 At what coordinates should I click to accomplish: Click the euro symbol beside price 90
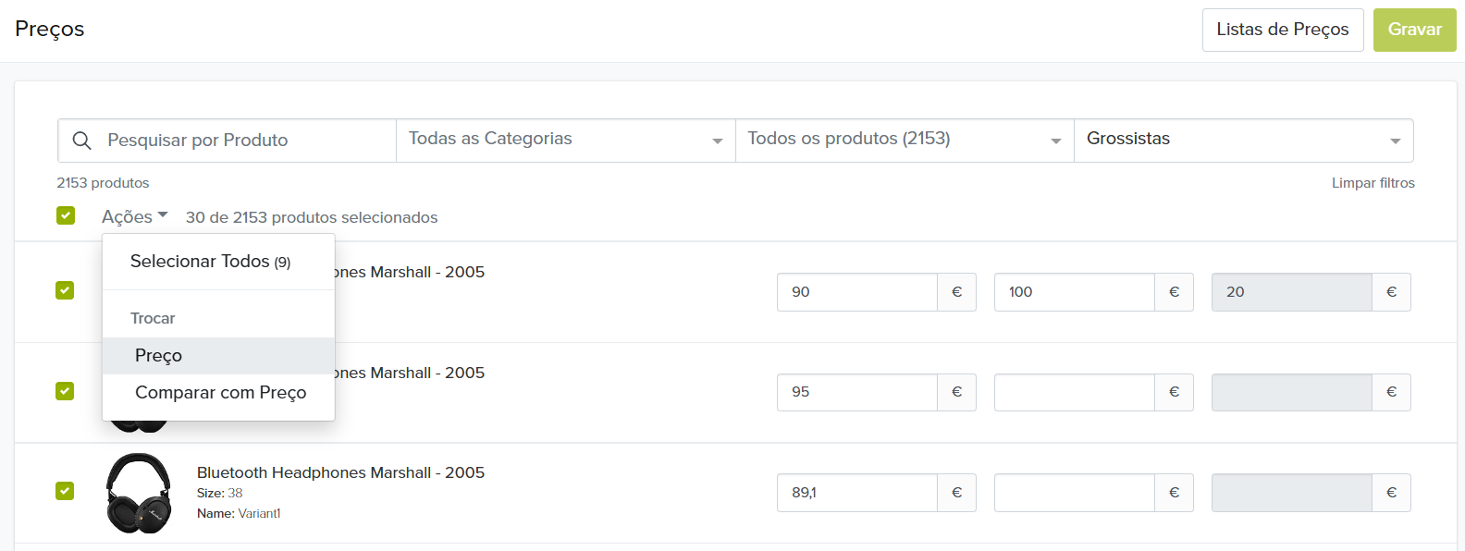coord(956,292)
